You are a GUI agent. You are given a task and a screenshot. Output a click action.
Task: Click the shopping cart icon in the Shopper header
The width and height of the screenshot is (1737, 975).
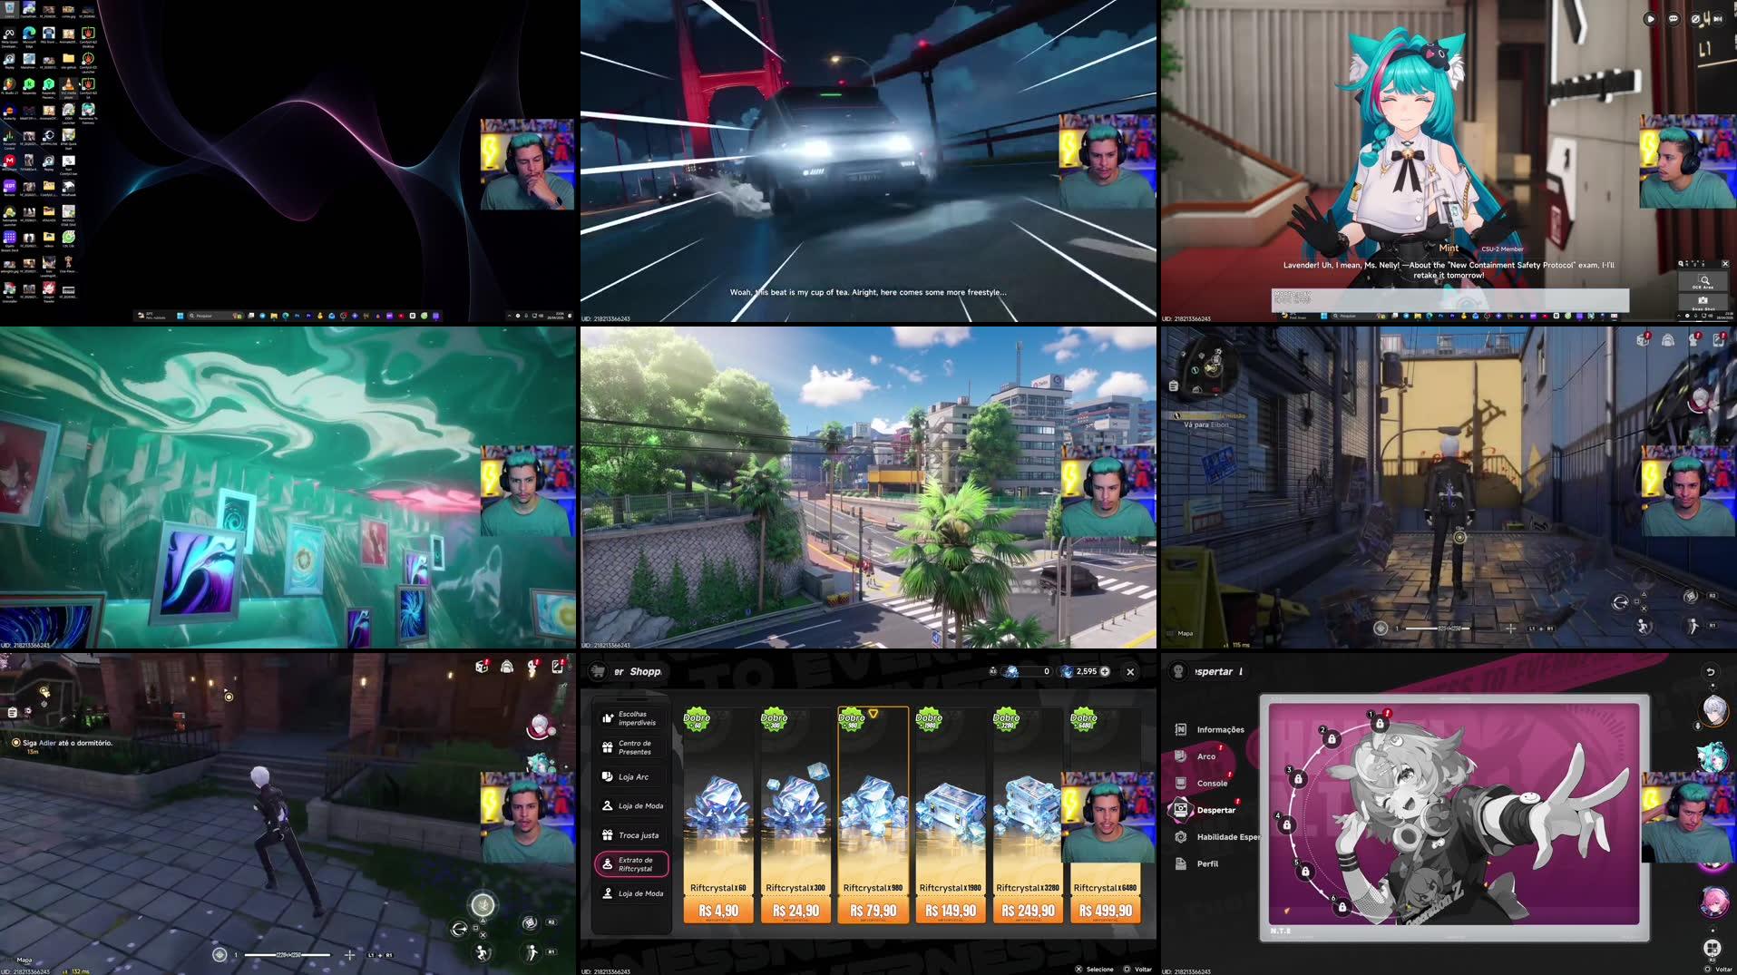coord(598,671)
